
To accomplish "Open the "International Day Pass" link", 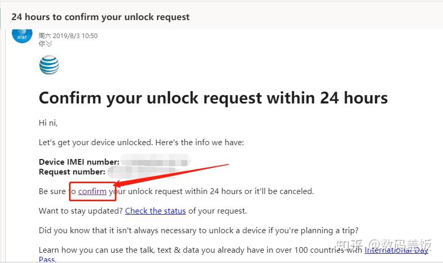I will (397, 250).
